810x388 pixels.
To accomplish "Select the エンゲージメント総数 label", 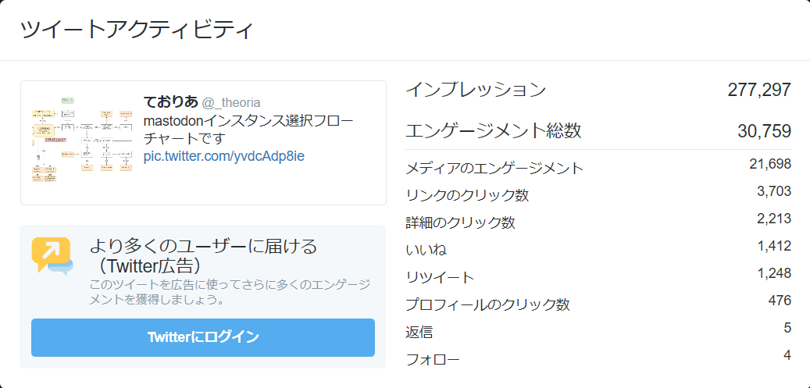I will click(493, 130).
